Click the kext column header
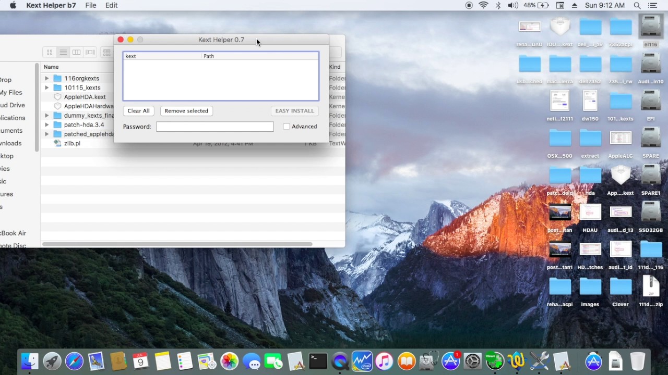This screenshot has width=668, height=375. [x=162, y=56]
